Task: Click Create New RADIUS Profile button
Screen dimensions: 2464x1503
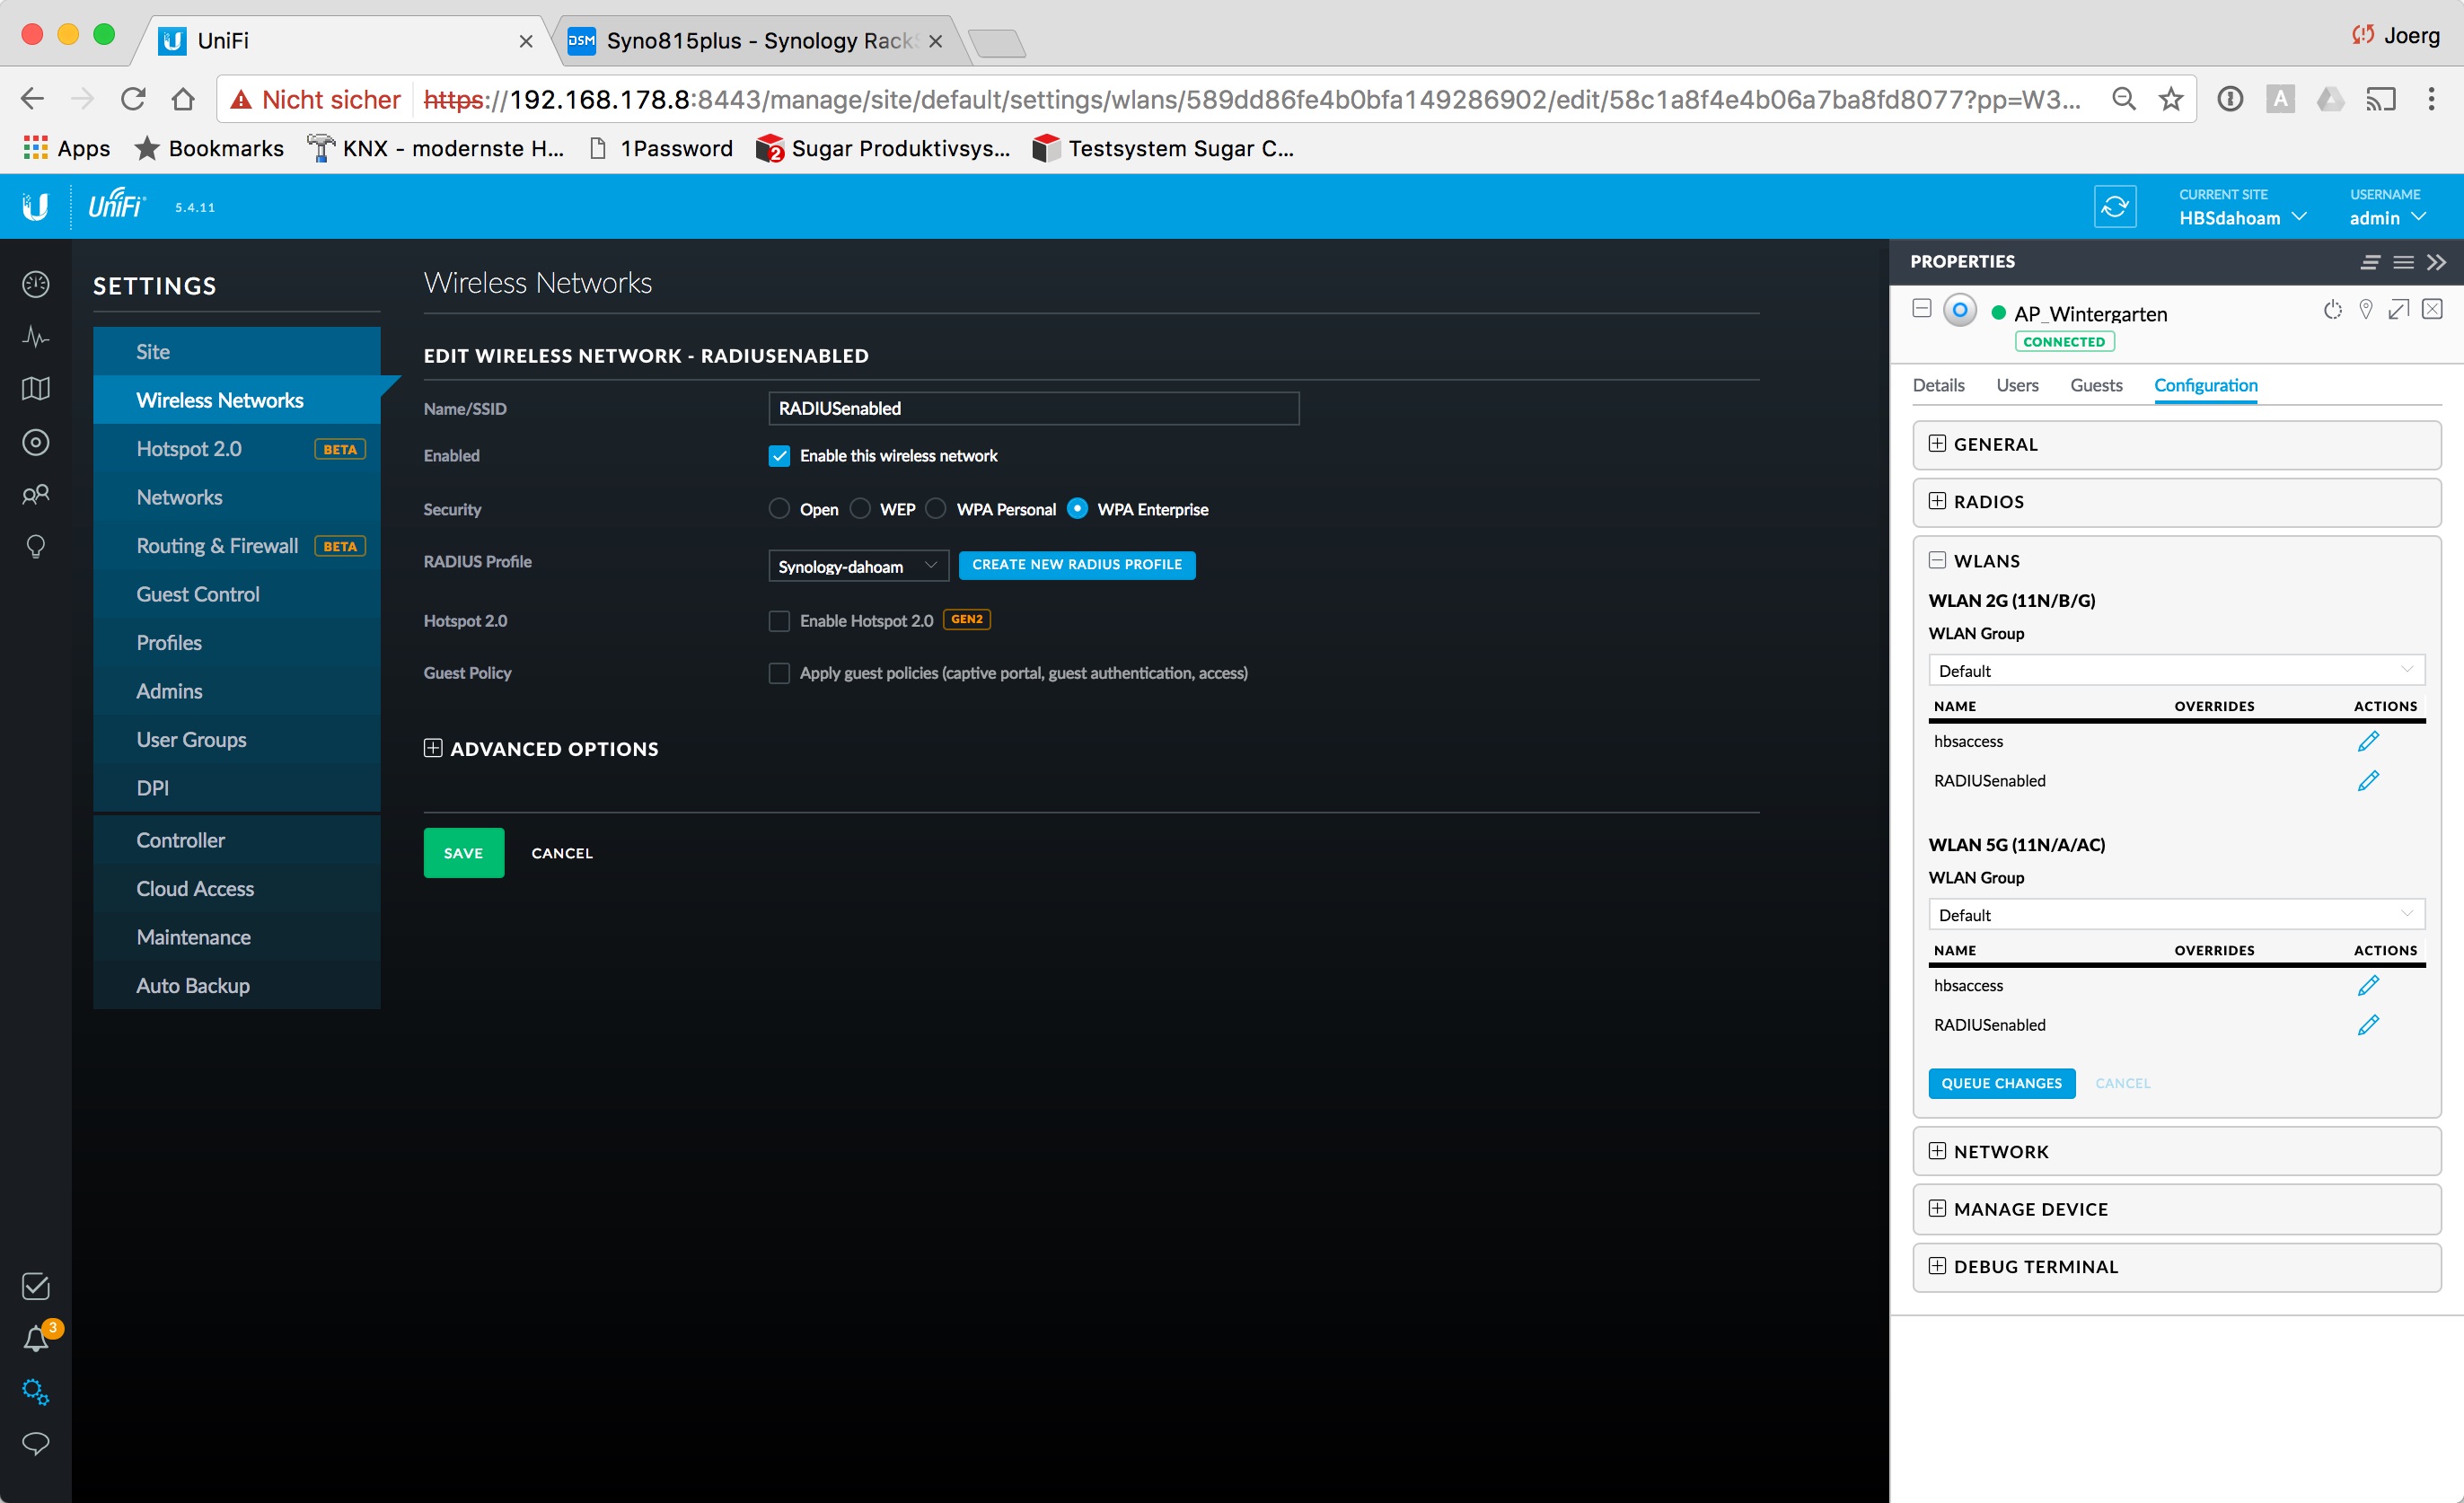Action: click(x=1076, y=565)
